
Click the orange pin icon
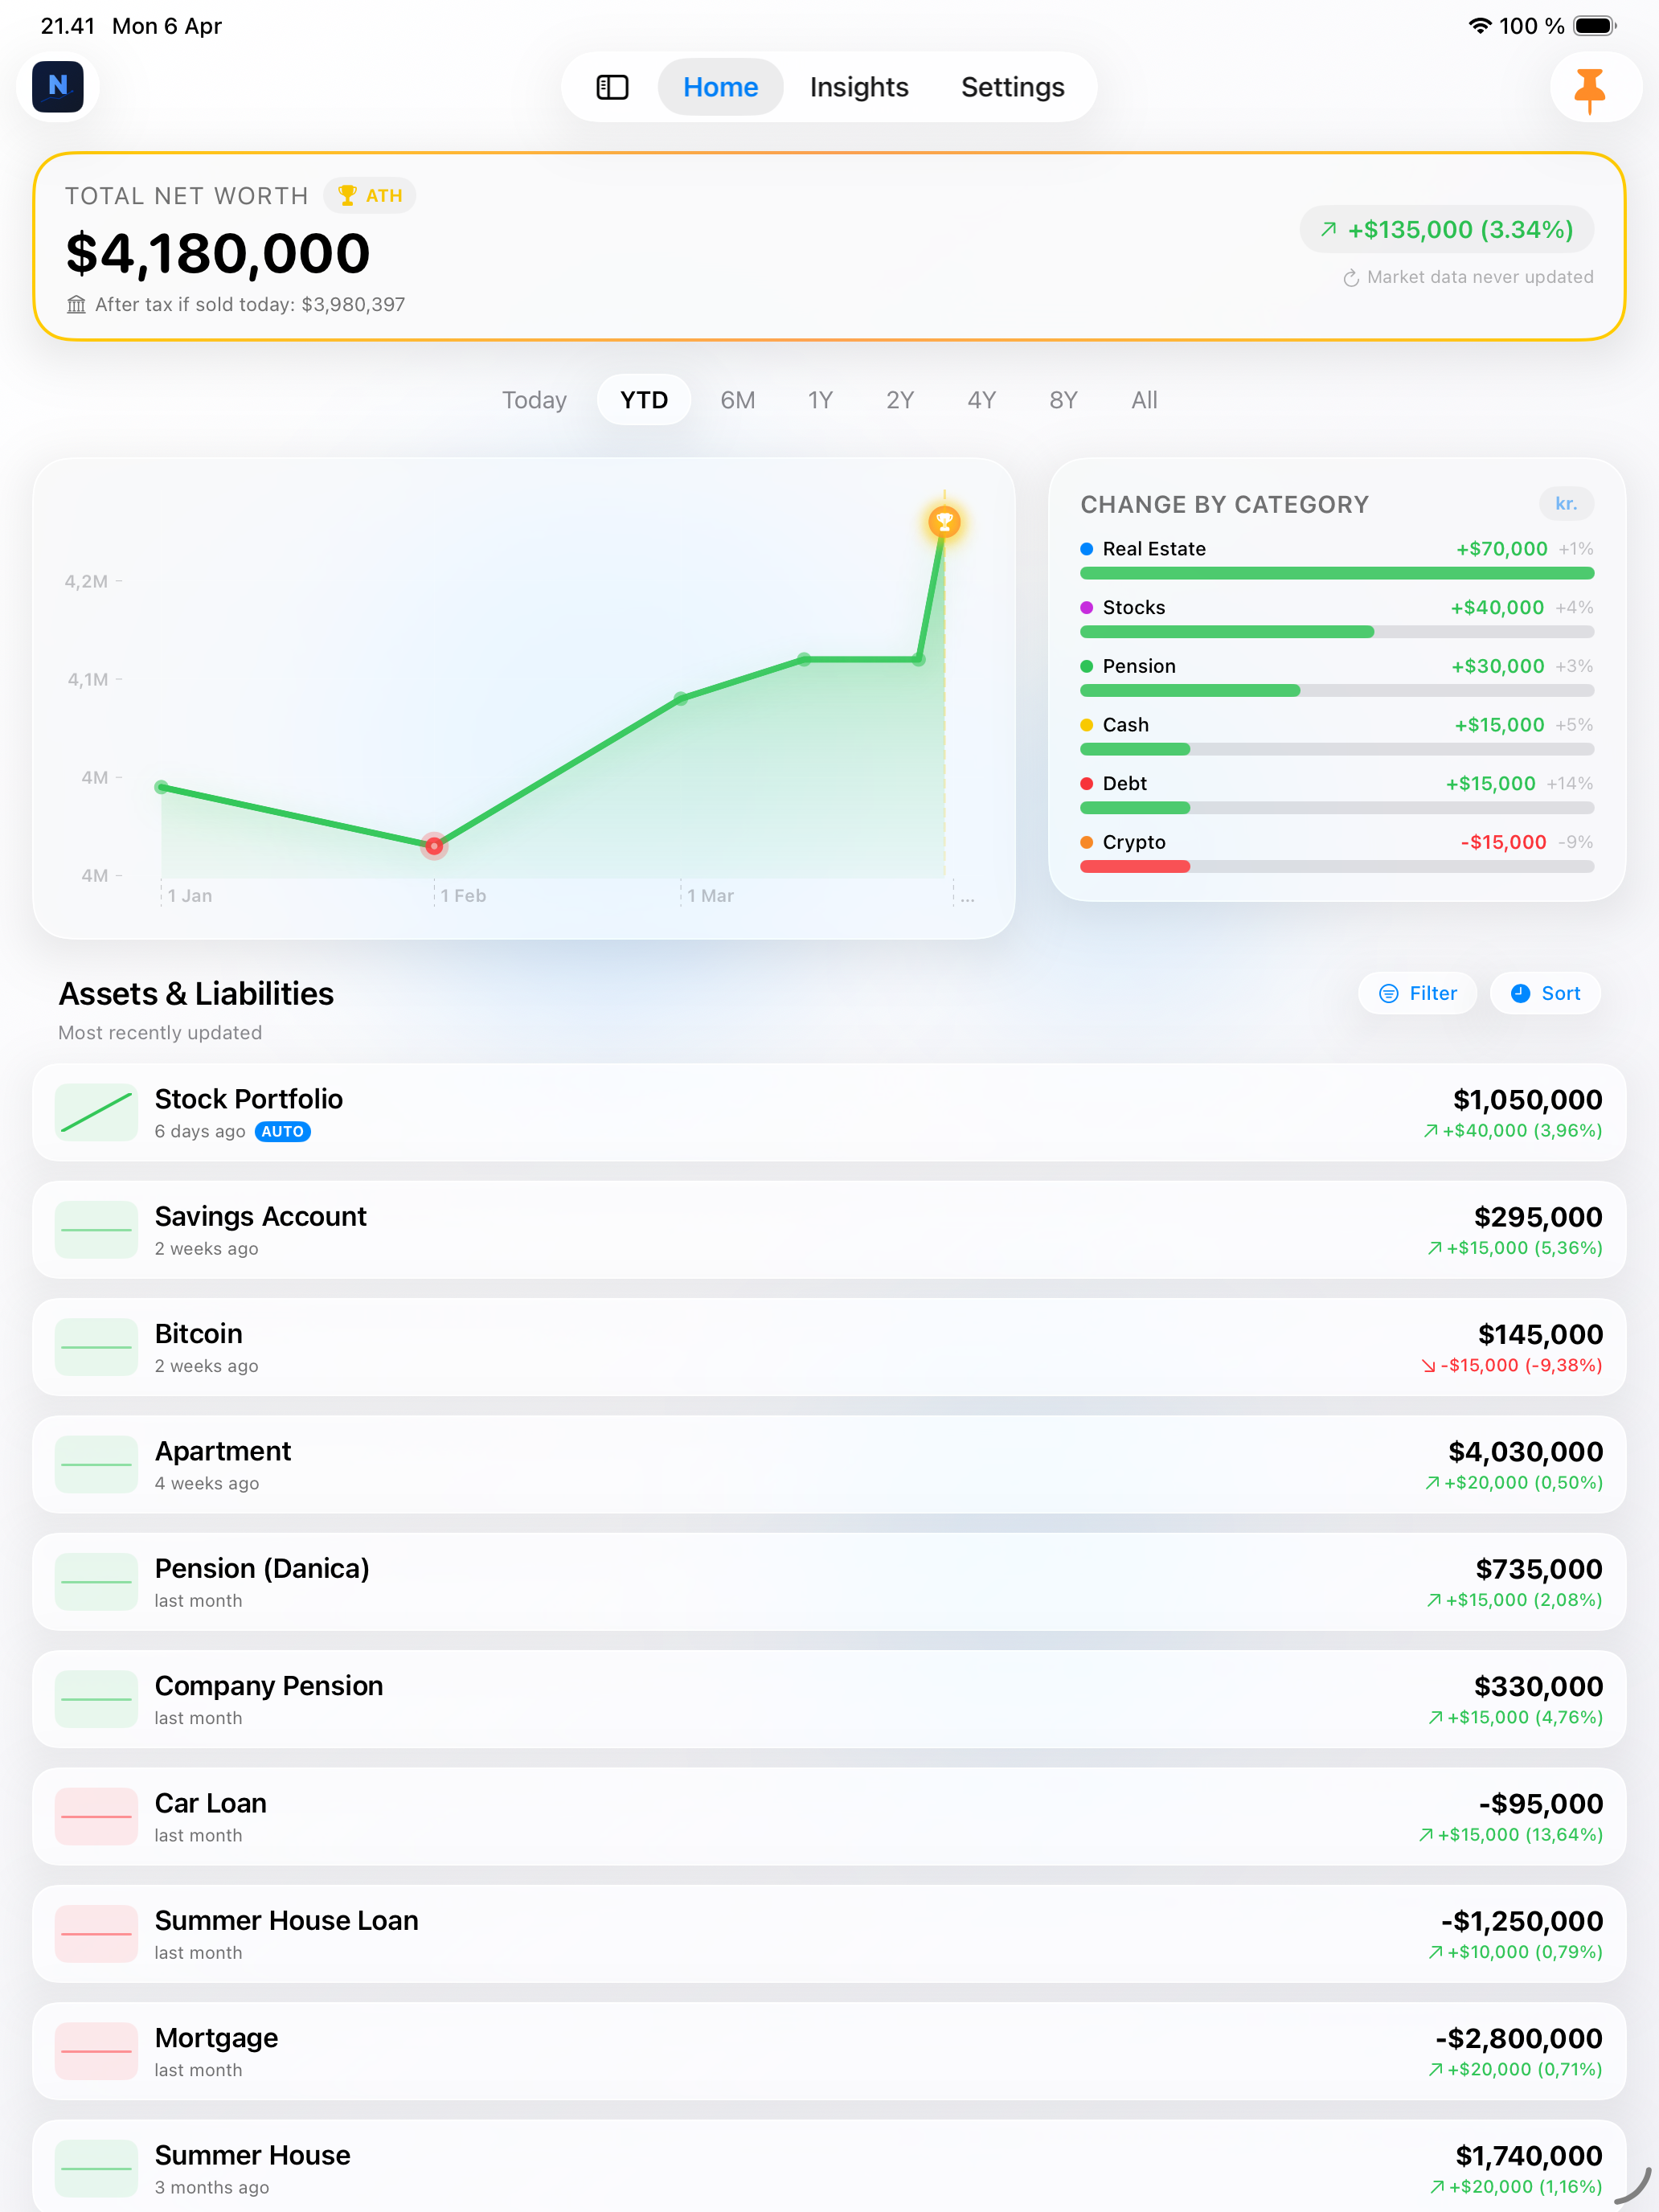click(x=1589, y=89)
